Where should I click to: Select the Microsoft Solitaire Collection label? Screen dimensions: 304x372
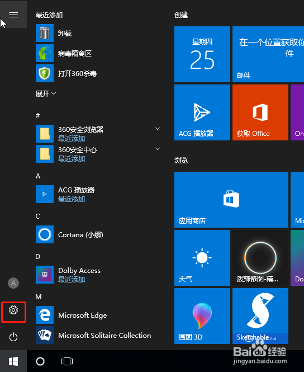[104, 335]
